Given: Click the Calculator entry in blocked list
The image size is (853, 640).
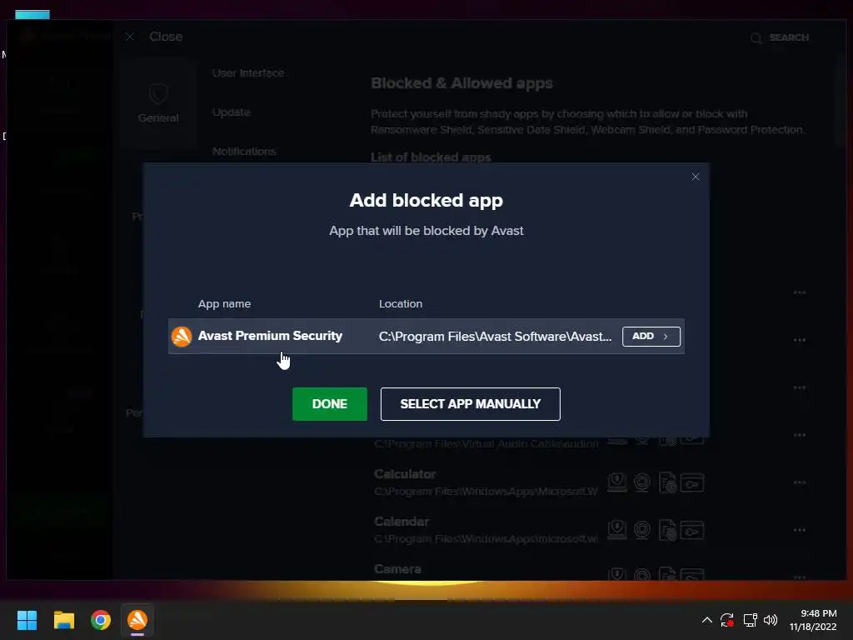Looking at the screenshot, I should point(406,474).
